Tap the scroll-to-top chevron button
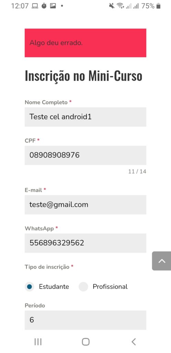This screenshot has width=171, height=353. click(x=162, y=261)
